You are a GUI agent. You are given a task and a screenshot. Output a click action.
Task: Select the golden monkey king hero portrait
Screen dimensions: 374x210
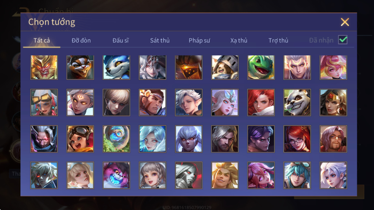point(44,67)
